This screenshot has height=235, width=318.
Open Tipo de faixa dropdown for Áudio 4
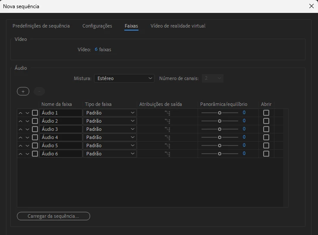click(x=110, y=137)
